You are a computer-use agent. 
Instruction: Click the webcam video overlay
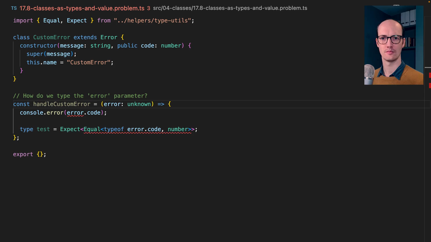tap(393, 45)
